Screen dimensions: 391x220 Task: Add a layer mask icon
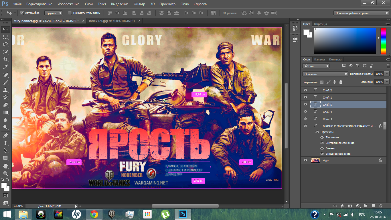350,206
